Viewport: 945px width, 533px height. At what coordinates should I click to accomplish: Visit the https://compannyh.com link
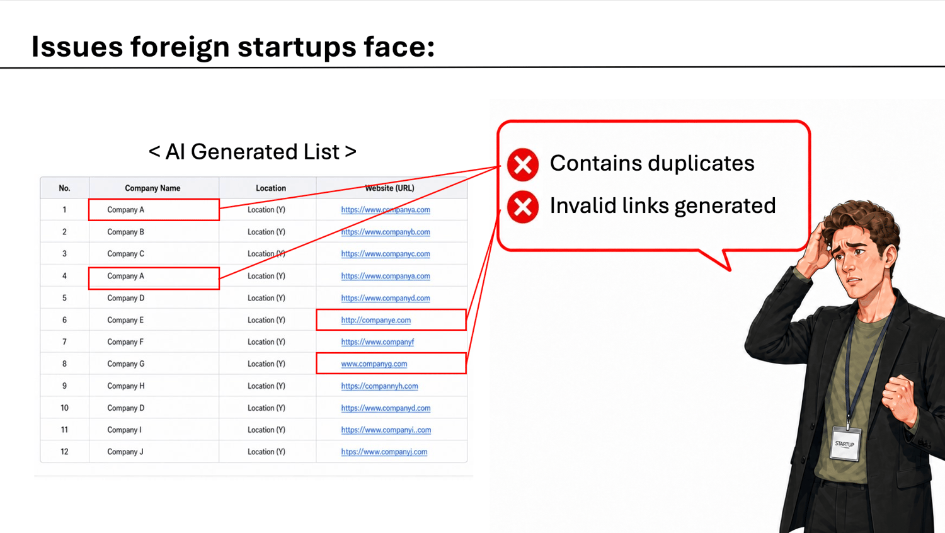pos(379,386)
